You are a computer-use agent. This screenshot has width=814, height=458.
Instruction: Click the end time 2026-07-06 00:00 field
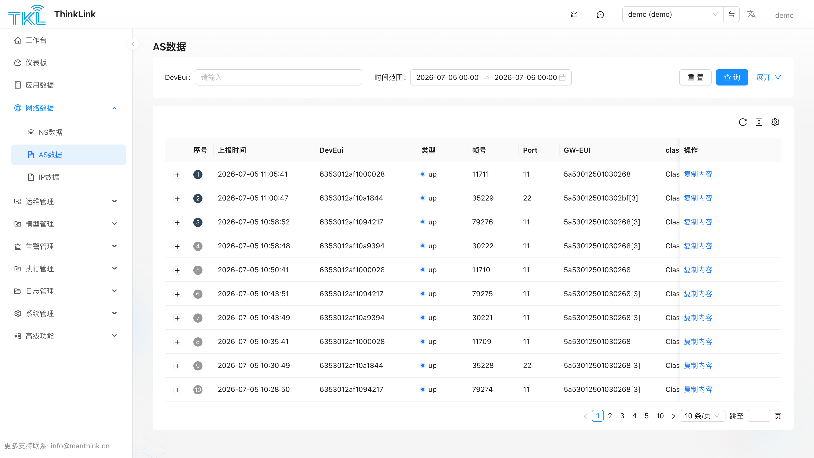pyautogui.click(x=526, y=77)
